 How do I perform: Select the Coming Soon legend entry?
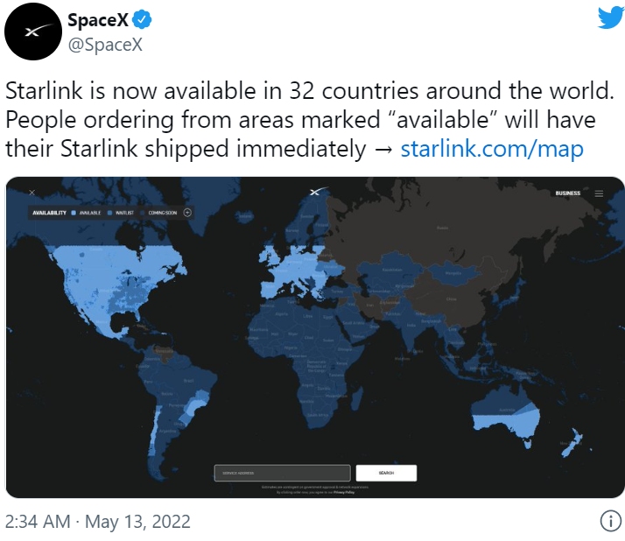click(x=159, y=213)
